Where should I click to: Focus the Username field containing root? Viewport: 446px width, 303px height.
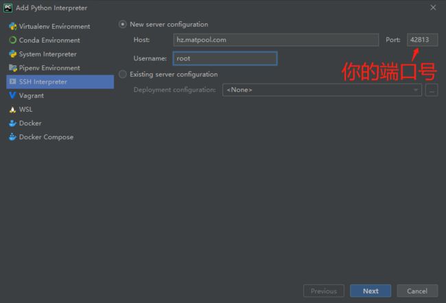point(225,58)
